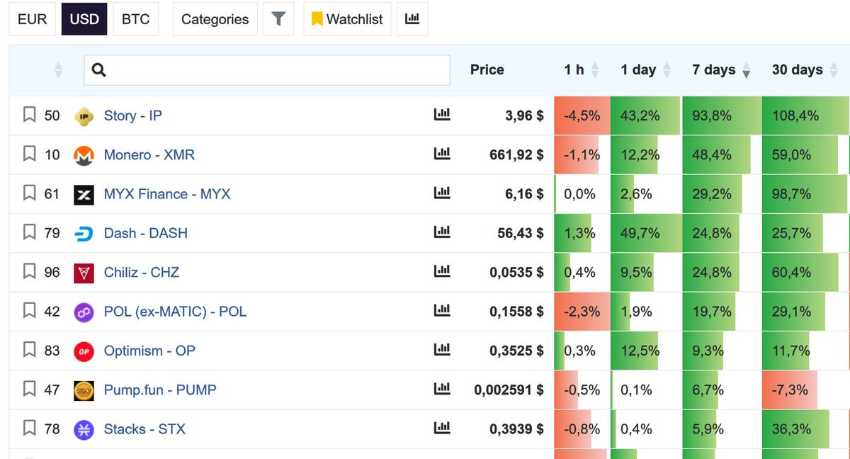850x459 pixels.
Task: Click the Dash coin logo
Action: tap(84, 234)
